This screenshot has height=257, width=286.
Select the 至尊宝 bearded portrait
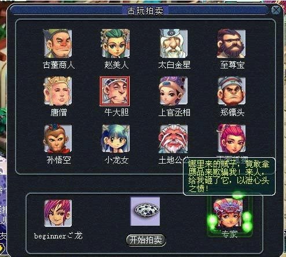232,44
